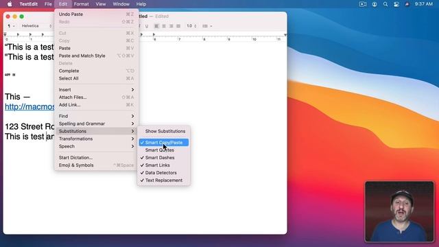
Task: Align text right
Action: pos(171,26)
